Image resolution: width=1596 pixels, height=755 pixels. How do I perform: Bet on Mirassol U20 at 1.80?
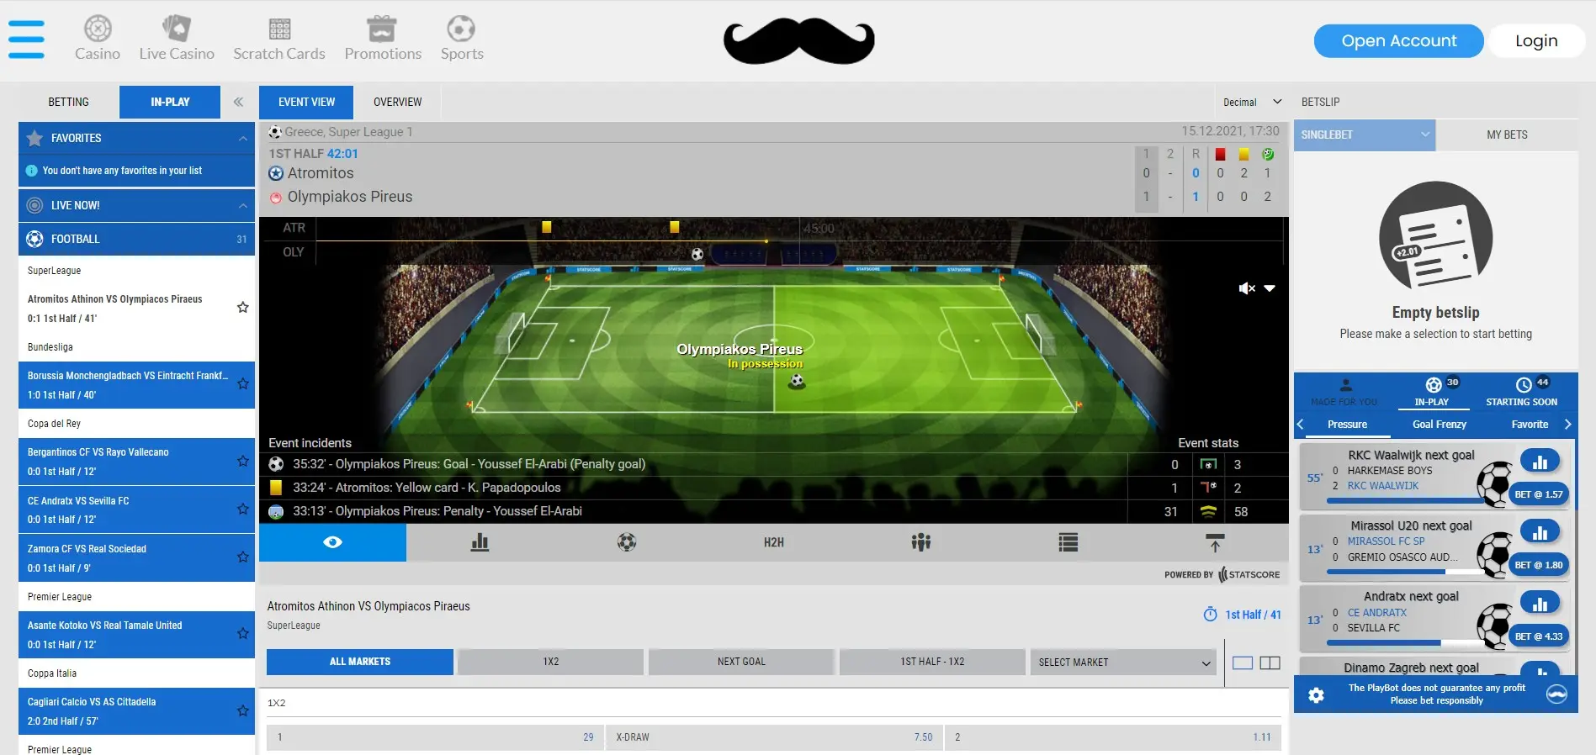[x=1539, y=565]
